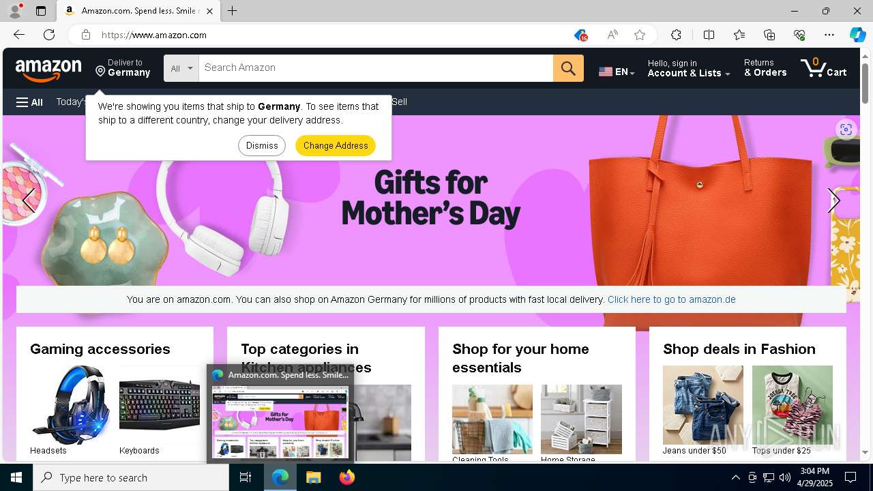
Task: Open the shopping Cart icon
Action: 824,68
